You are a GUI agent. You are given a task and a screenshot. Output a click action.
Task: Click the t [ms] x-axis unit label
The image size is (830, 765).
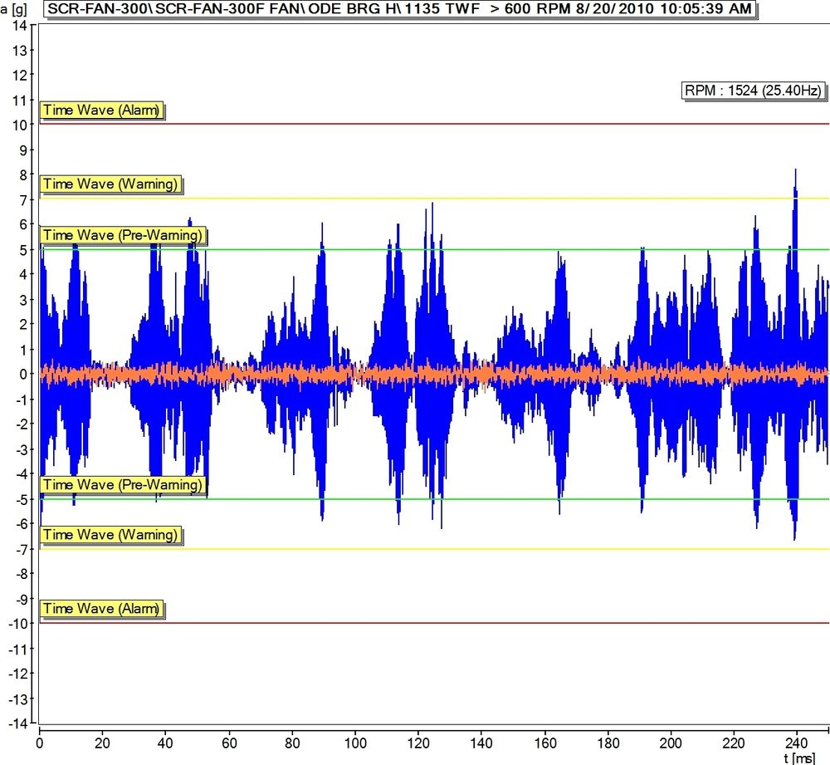799,758
